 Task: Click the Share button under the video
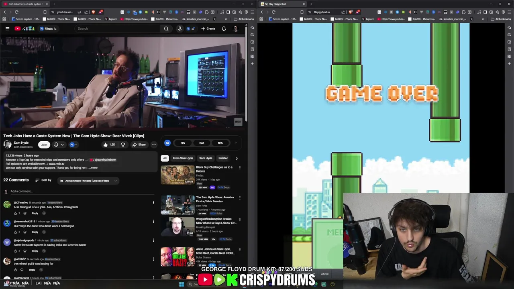pyautogui.click(x=139, y=144)
